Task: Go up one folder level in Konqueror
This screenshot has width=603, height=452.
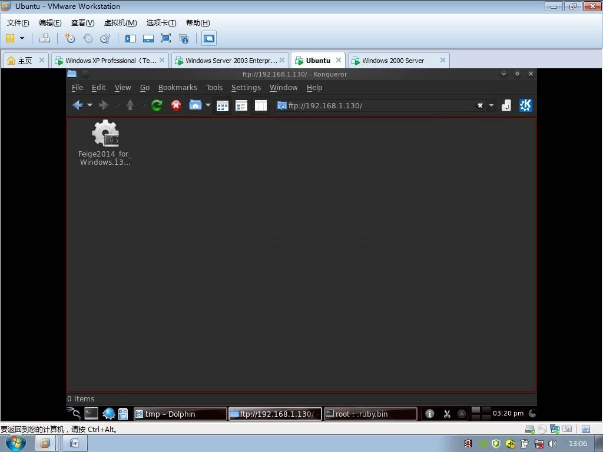Action: (130, 105)
